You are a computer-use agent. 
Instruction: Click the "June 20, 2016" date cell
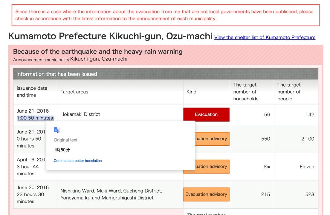33,188
